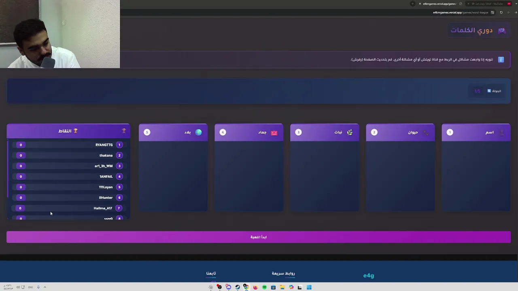Screen dimensions: 518x291
Task: Click the دوري الكلمات page title
Action: click(471, 30)
